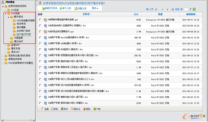Click the 重命名 rename button
Screen dimensions: 208x122
point(76,109)
